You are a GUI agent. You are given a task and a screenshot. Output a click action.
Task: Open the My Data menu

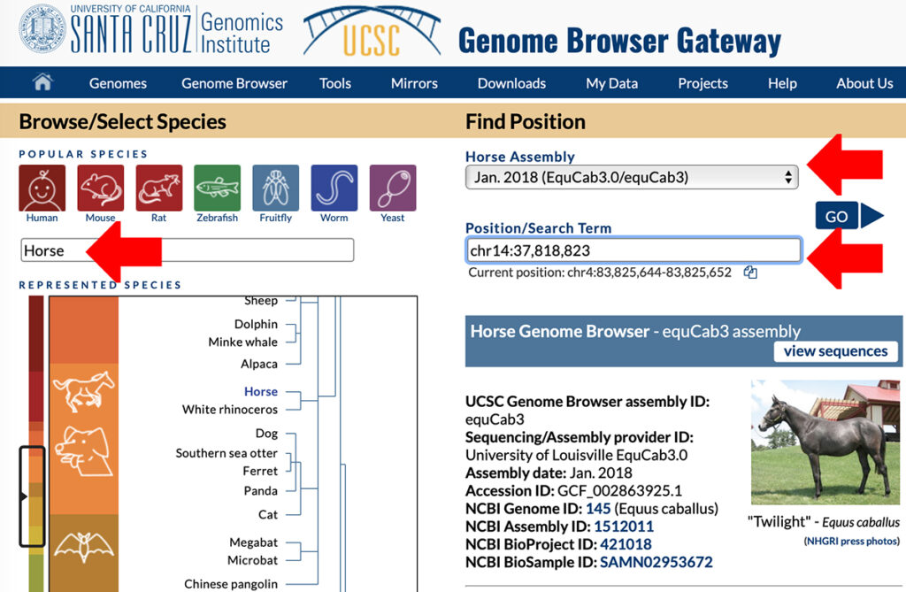[x=612, y=83]
